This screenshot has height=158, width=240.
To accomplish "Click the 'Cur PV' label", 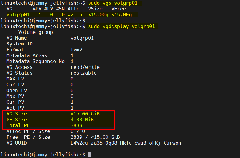I will tap(15, 102).
